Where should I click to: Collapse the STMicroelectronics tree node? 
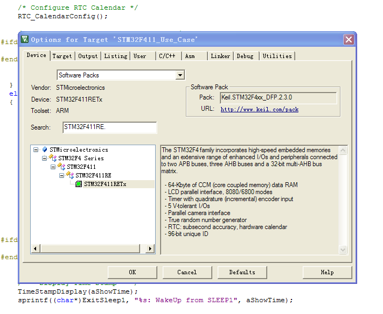pyautogui.click(x=36, y=149)
